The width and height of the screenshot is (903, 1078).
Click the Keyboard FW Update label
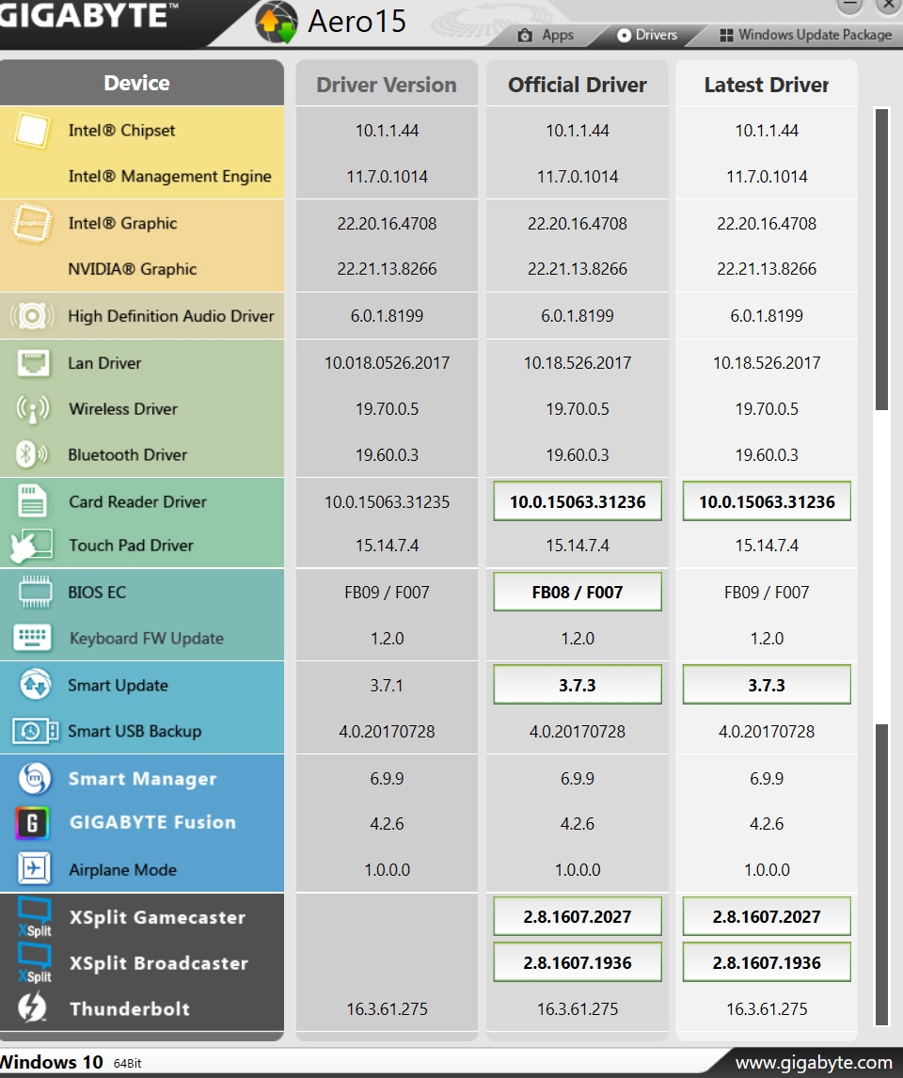[147, 638]
